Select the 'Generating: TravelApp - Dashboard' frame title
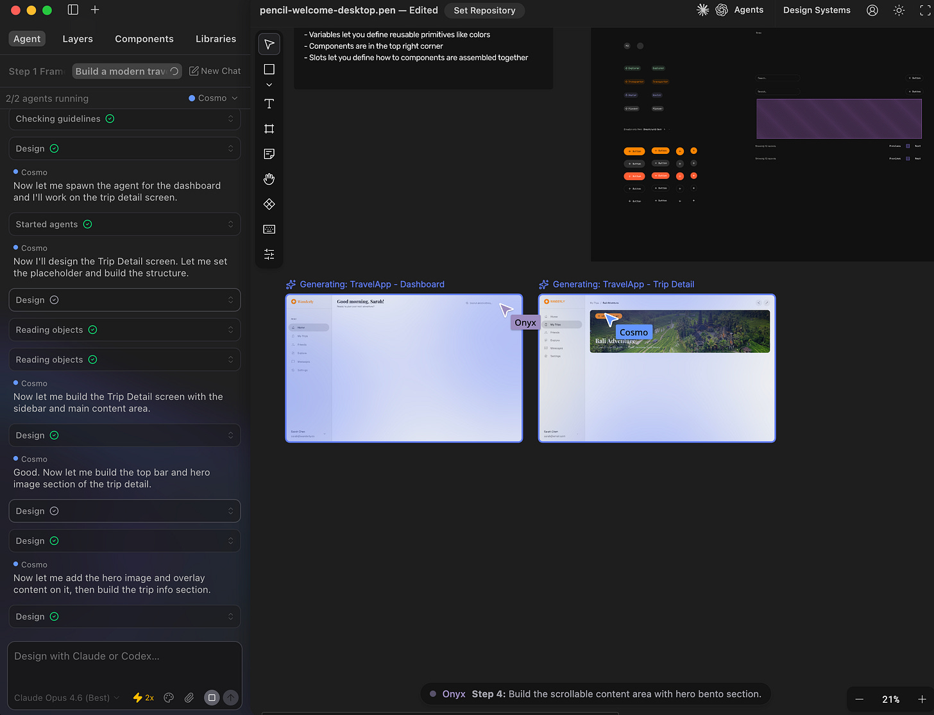 (372, 284)
